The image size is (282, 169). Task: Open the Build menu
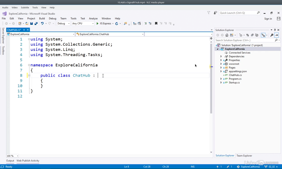42,19
